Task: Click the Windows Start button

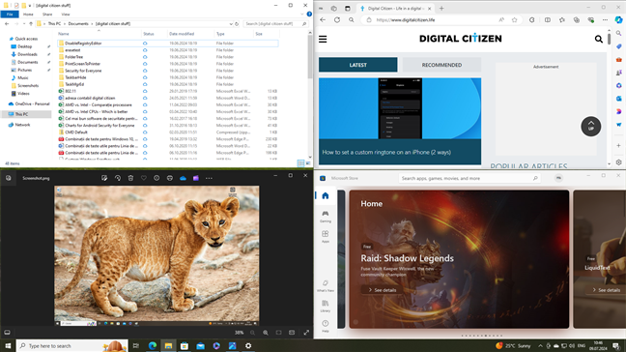Action: click(8, 345)
